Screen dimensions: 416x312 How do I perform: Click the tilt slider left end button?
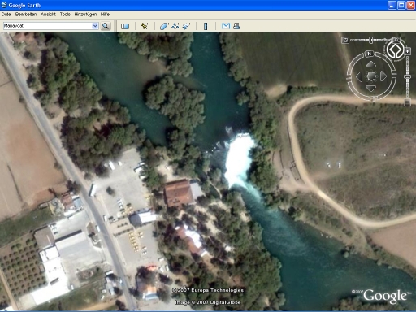[345, 41]
